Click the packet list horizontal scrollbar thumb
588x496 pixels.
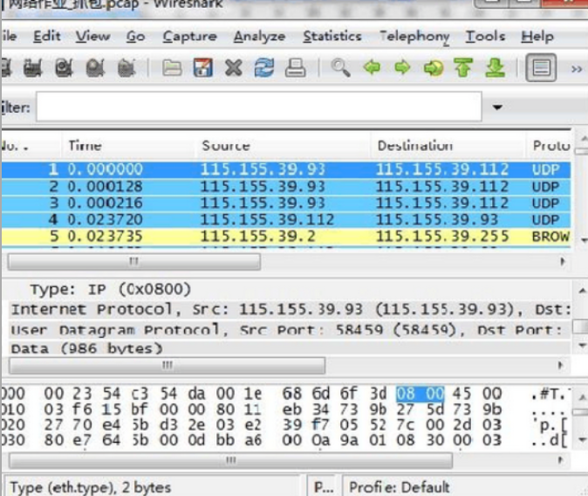(133, 261)
